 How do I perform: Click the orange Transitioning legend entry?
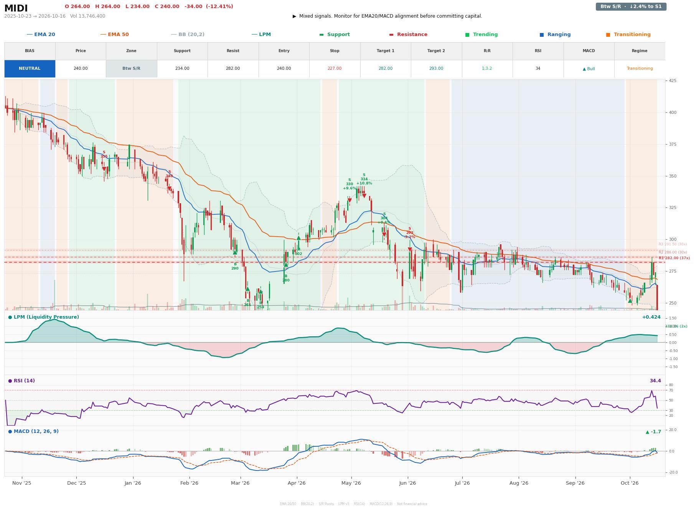(628, 35)
